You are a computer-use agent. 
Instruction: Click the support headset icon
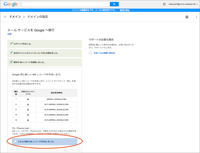point(90,53)
